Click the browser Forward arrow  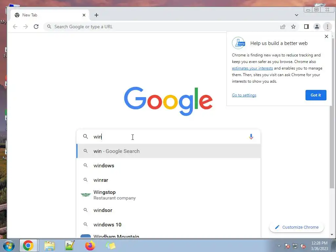coord(26,27)
